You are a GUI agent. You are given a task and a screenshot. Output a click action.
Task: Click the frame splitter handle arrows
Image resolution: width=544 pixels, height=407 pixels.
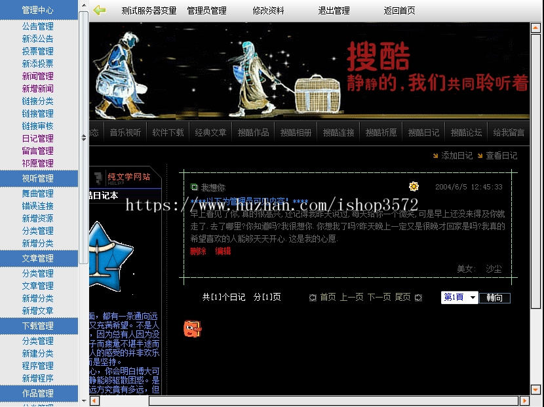(84, 138)
